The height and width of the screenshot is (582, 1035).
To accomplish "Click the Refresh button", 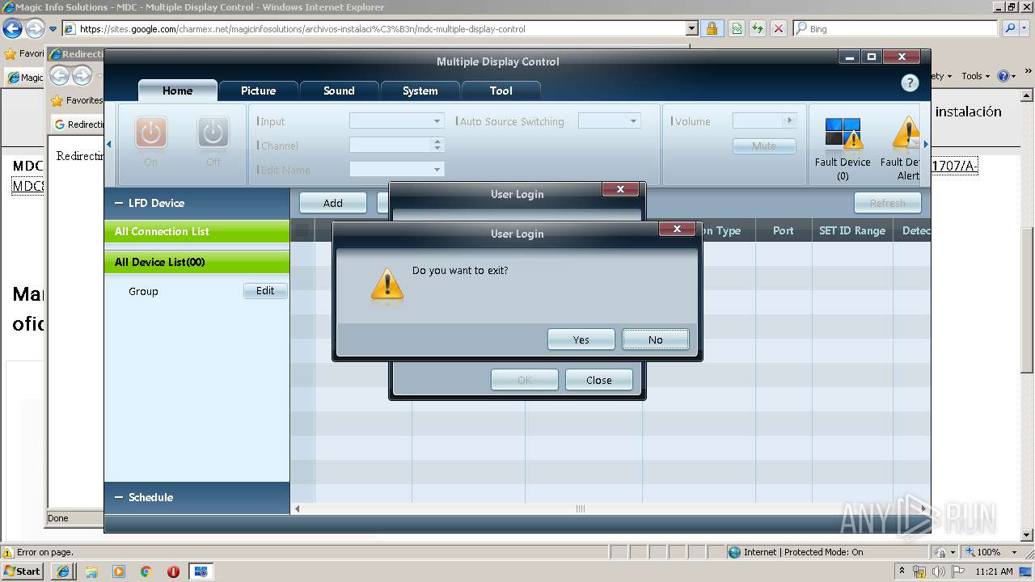I will click(888, 203).
